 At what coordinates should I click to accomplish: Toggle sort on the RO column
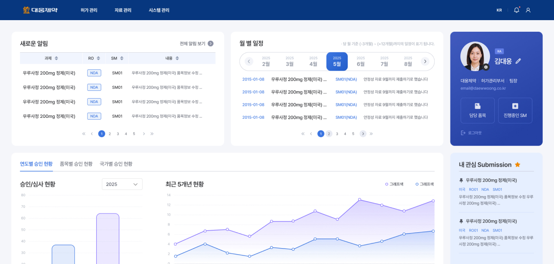click(x=98, y=58)
